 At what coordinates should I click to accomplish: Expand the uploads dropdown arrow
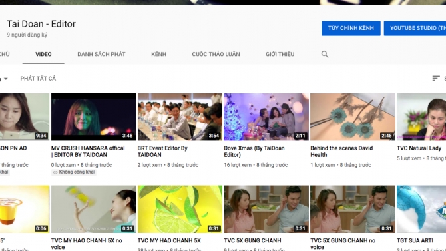[x=6, y=79]
